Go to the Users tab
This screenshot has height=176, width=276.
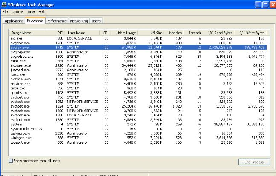click(96, 21)
